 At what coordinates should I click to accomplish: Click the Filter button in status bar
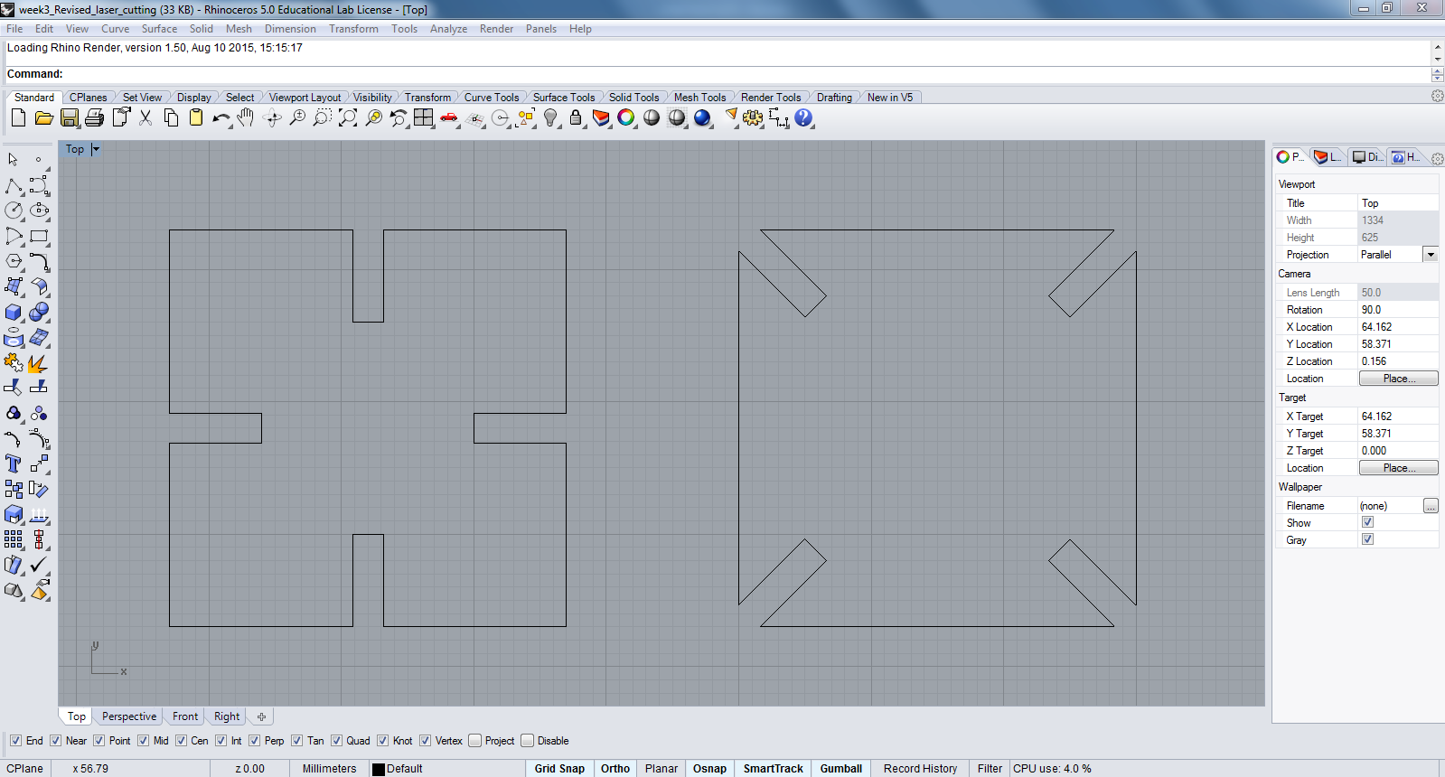tap(990, 769)
